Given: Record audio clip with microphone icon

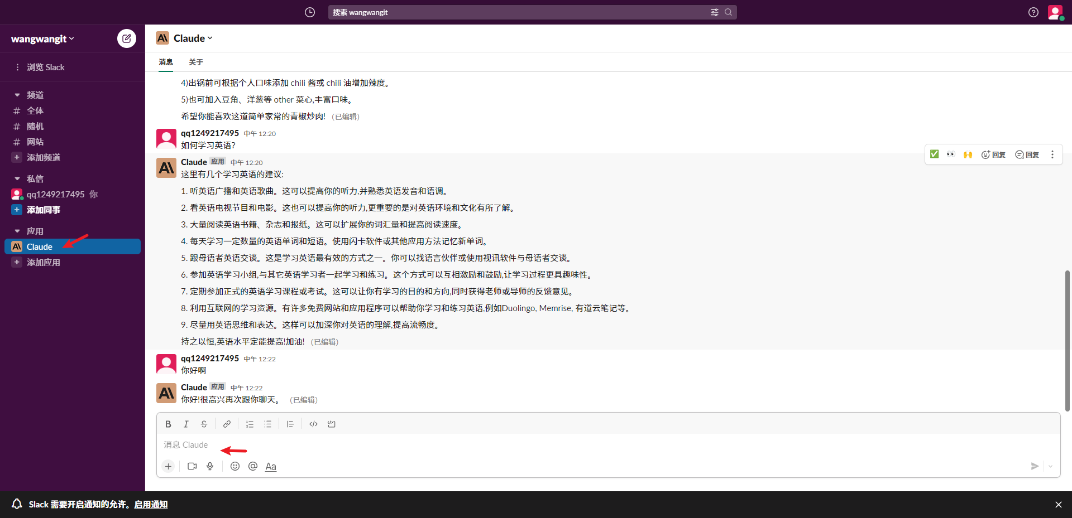Looking at the screenshot, I should tap(210, 466).
